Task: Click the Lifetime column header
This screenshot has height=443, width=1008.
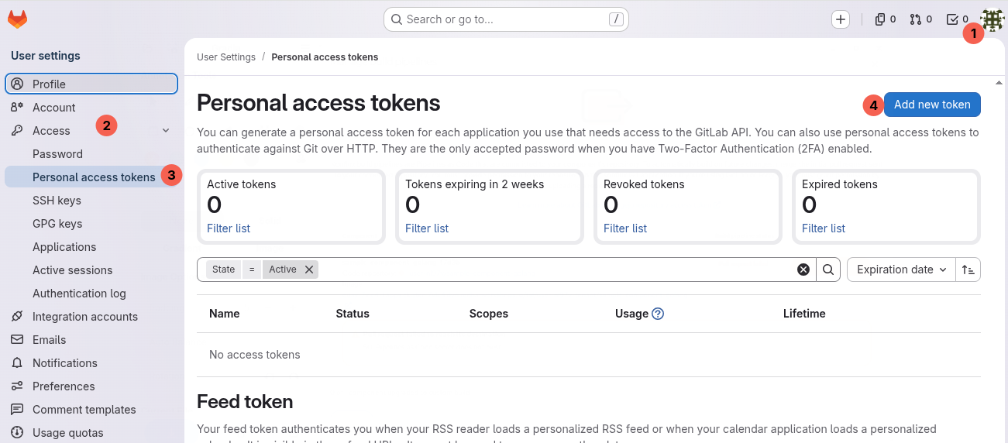Action: [804, 314]
